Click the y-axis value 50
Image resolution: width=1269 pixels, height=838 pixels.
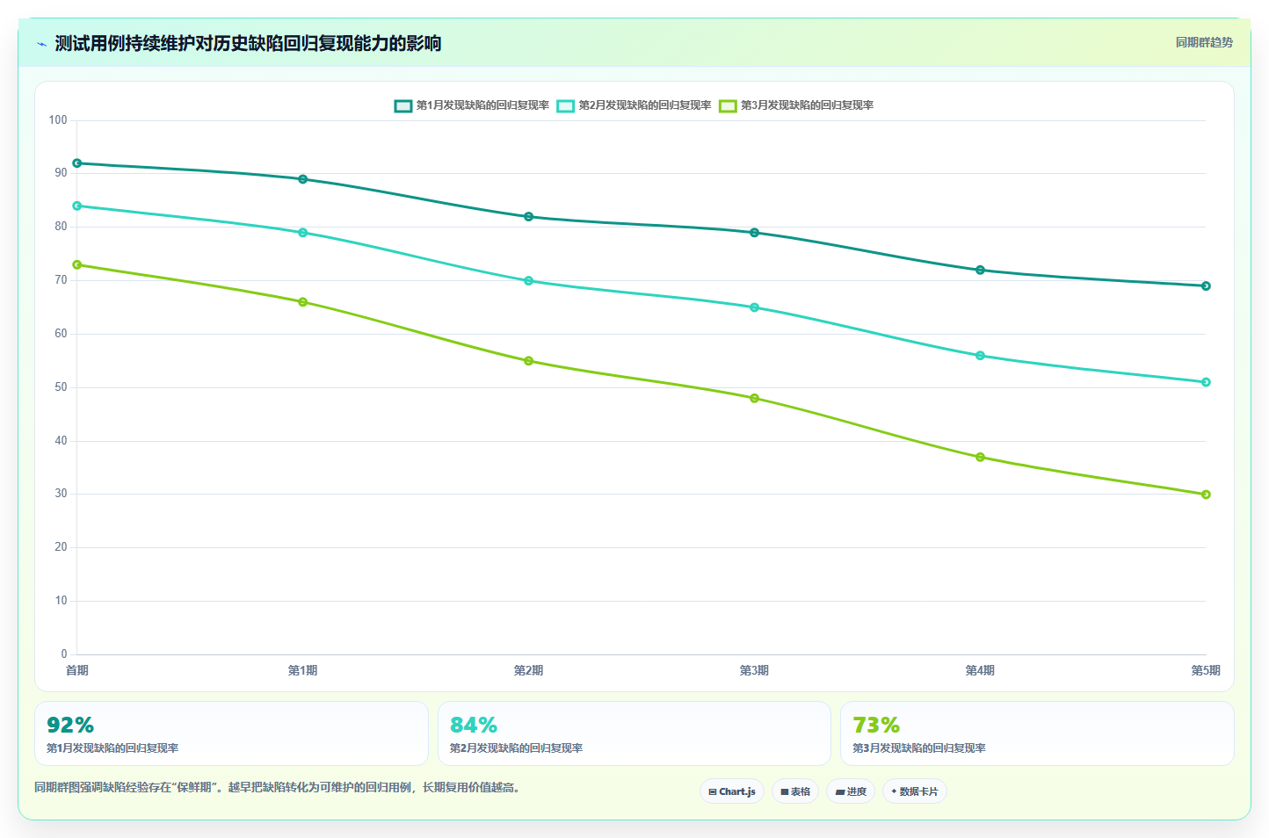tap(61, 387)
